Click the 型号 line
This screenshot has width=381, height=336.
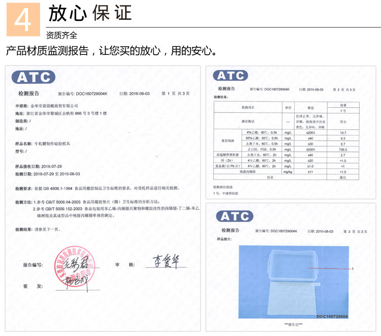(21, 151)
